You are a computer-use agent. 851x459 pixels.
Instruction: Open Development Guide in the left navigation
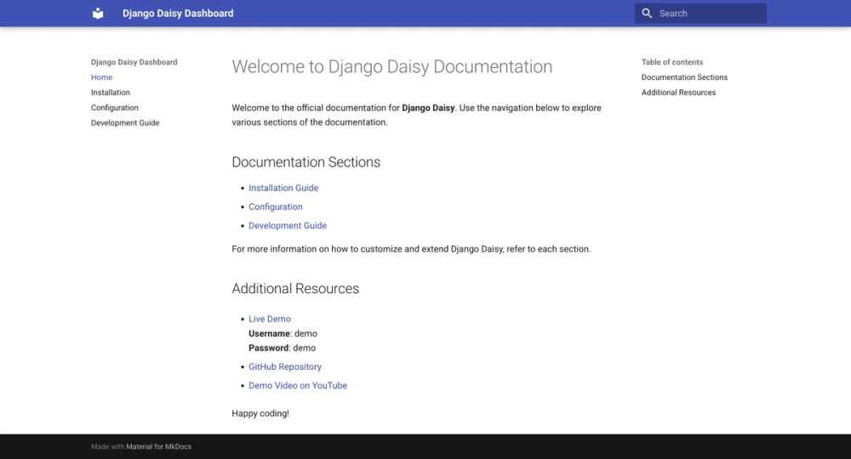tap(125, 123)
